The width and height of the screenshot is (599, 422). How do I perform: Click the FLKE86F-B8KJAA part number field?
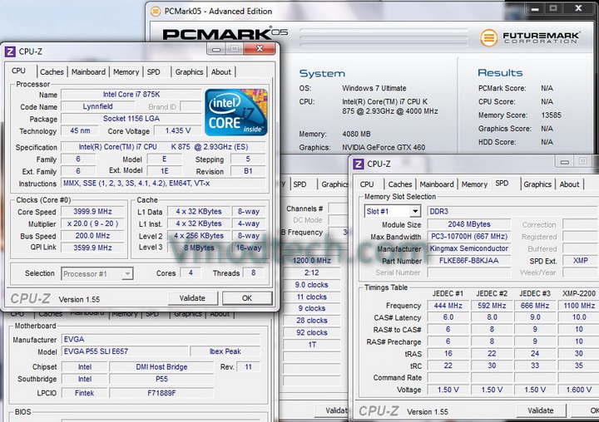point(468,261)
